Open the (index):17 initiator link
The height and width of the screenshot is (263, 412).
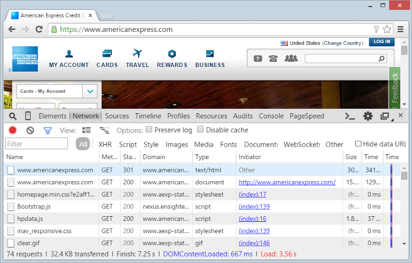click(252, 195)
